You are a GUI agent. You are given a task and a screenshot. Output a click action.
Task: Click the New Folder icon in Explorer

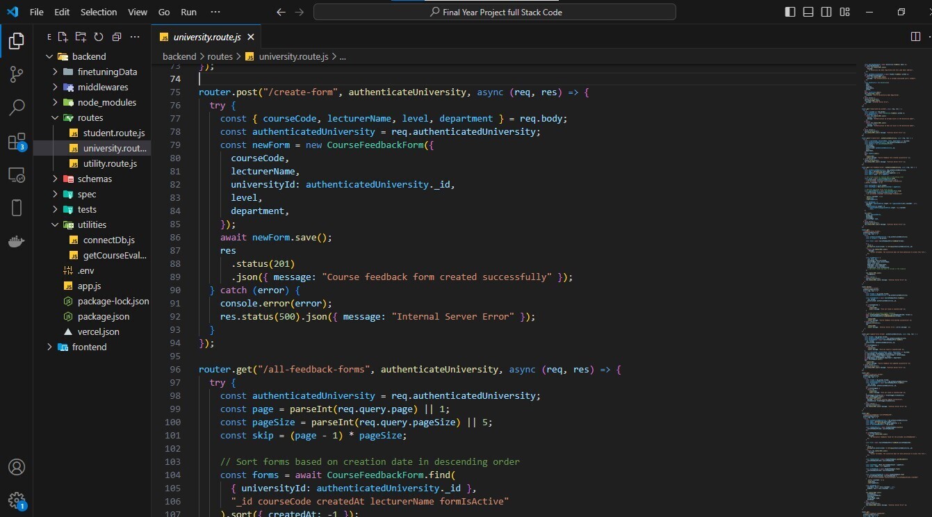(81, 37)
